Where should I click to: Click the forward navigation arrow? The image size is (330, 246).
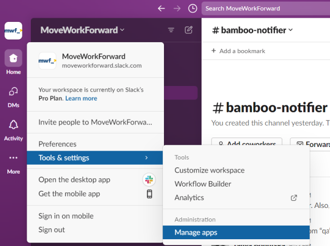click(x=177, y=8)
